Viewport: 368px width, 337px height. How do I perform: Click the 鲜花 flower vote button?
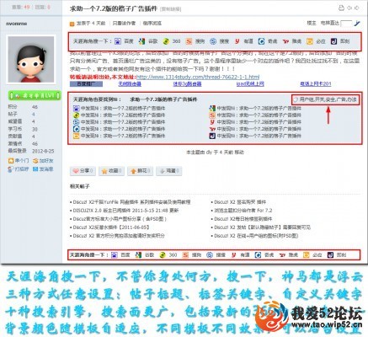coord(140,171)
